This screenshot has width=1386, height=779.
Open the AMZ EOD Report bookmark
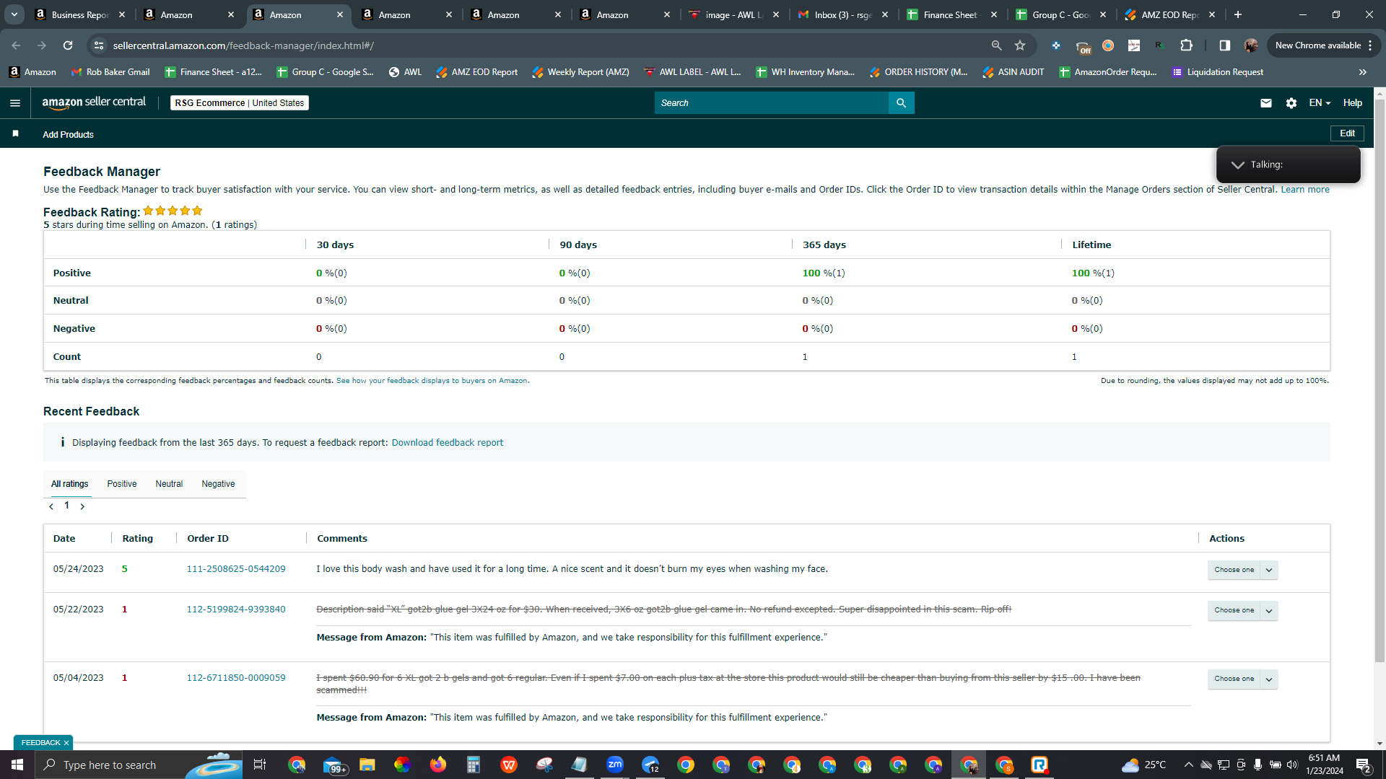click(x=476, y=72)
